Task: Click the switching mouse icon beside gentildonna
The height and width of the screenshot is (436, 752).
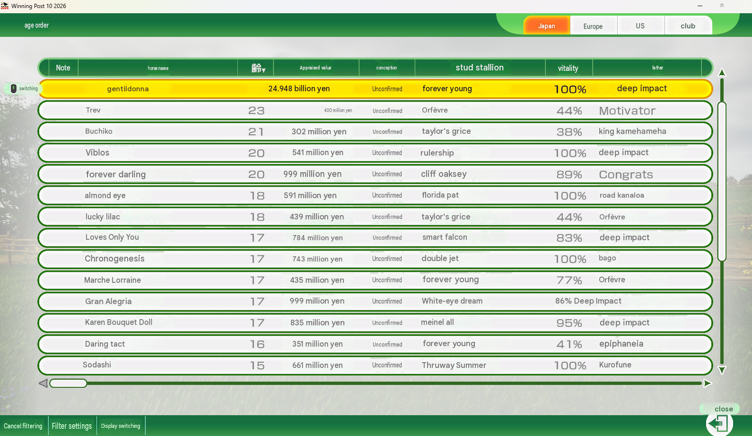Action: pyautogui.click(x=14, y=88)
